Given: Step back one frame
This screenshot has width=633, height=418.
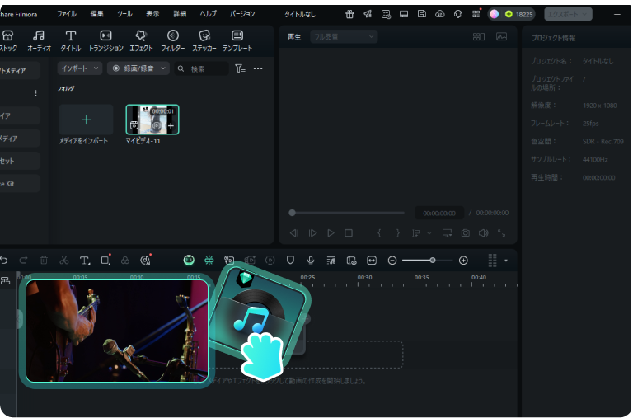Looking at the screenshot, I should click(x=294, y=233).
